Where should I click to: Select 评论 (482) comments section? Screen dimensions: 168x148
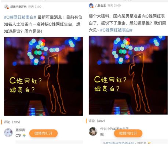[97, 121]
